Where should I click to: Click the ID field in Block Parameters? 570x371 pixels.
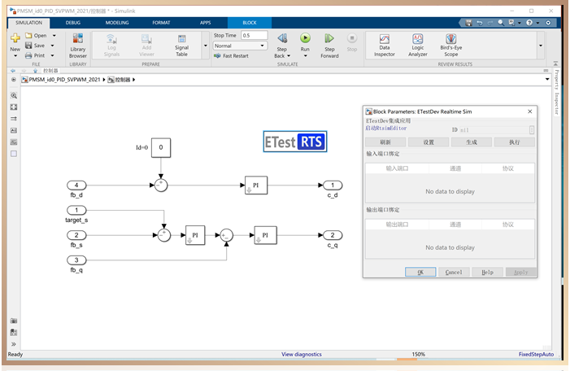(x=494, y=130)
